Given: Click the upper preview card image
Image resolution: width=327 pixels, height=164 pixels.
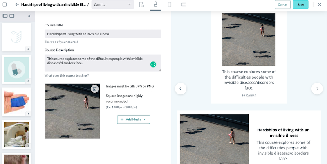Looking at the screenshot, I should (x=249, y=39).
